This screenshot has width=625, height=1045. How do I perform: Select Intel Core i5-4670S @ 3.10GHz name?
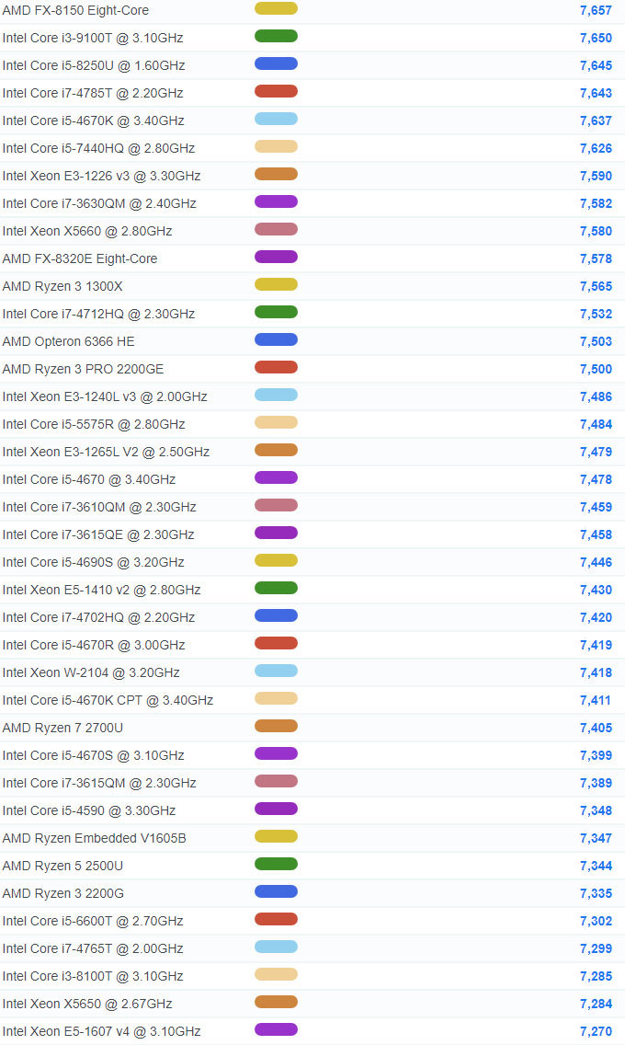point(93,755)
